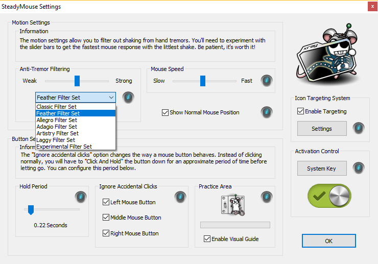This screenshot has height=264, width=378.
Task: Disable the Enable Targeting checkbox
Action: pyautogui.click(x=300, y=111)
